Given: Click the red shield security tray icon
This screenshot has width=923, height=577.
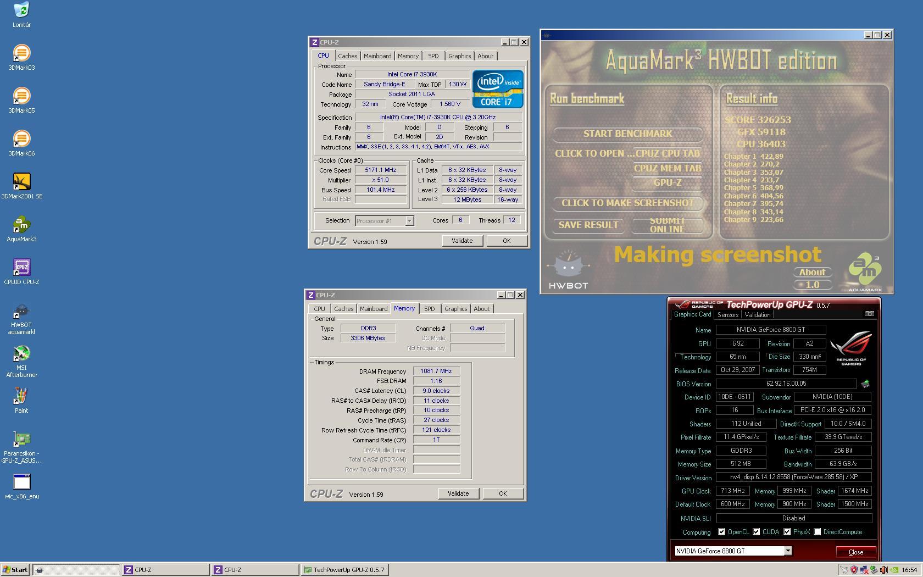Looking at the screenshot, I should point(854,570).
